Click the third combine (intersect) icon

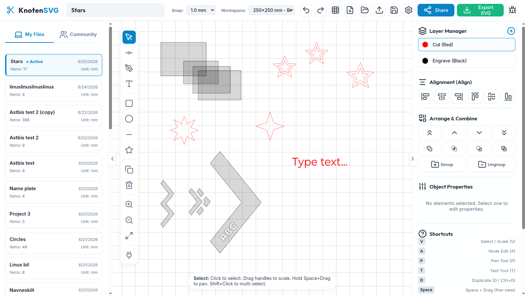click(x=479, y=149)
